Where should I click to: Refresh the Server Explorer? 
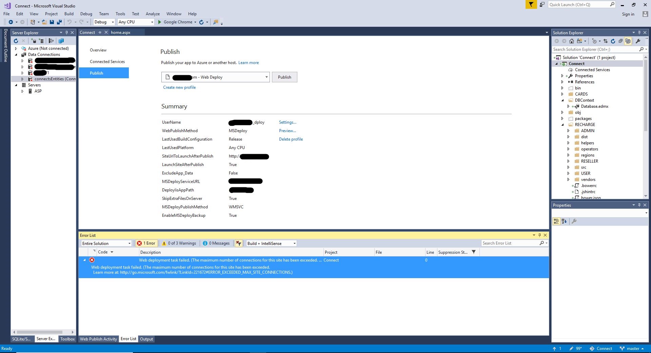pyautogui.click(x=16, y=41)
